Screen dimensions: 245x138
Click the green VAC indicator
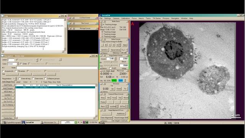(114, 80)
